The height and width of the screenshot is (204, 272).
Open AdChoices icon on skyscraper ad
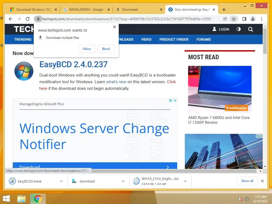258,136
